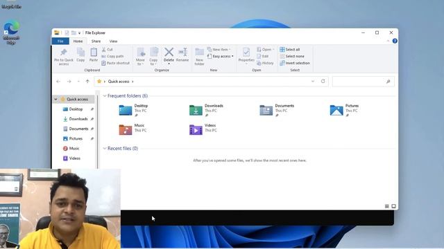Screen dimensions: 444x249
Task: Select the Pictures folder in Frequent folders
Action: 344,110
